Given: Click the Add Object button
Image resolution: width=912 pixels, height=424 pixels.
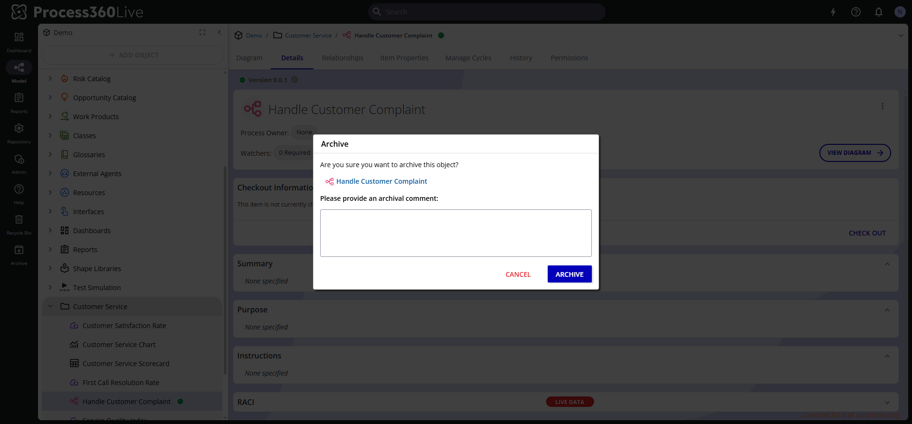Looking at the screenshot, I should pyautogui.click(x=133, y=55).
